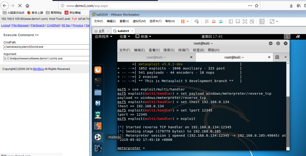Switch to the first root@kali terminal tab
The width and height of the screenshot is (306, 156).
(x=156, y=57)
